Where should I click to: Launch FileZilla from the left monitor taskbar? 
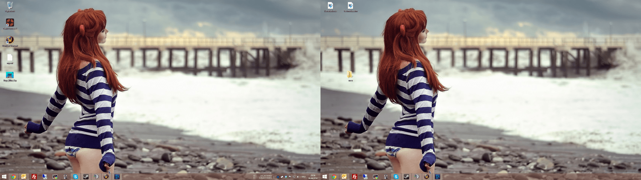[x=34, y=177]
